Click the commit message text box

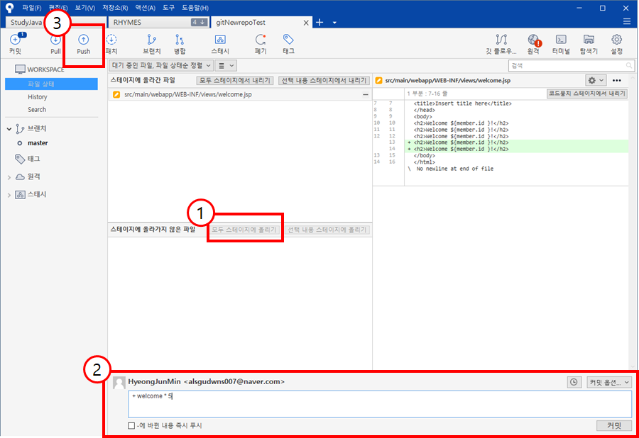(380, 404)
